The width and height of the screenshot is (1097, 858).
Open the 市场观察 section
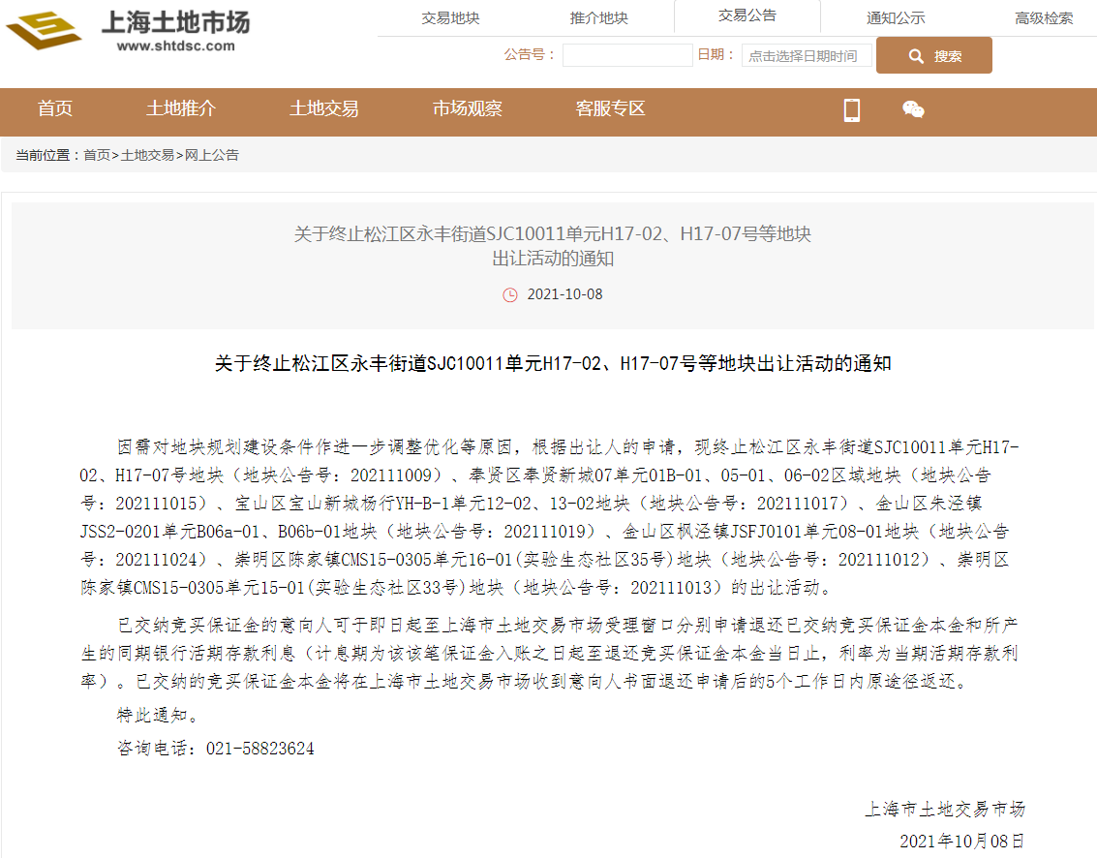point(466,109)
